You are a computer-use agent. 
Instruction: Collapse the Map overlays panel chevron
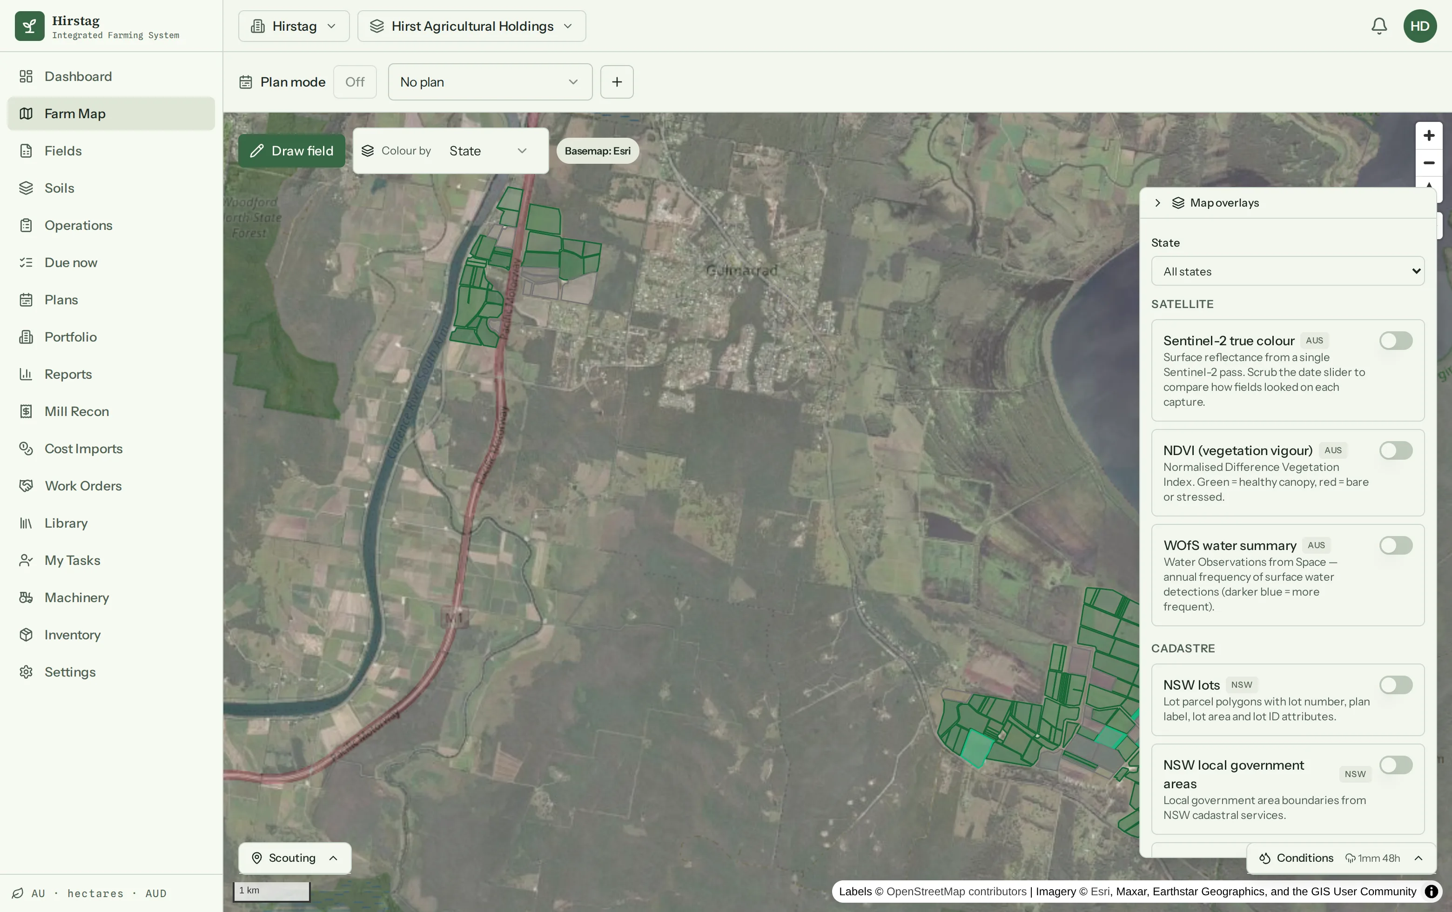click(1157, 203)
